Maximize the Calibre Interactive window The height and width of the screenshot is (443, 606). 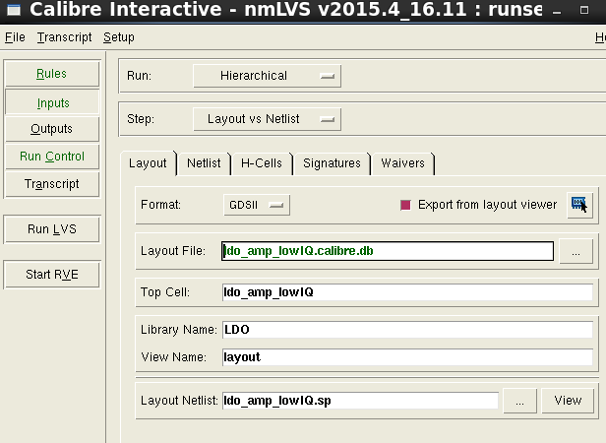coord(584,10)
